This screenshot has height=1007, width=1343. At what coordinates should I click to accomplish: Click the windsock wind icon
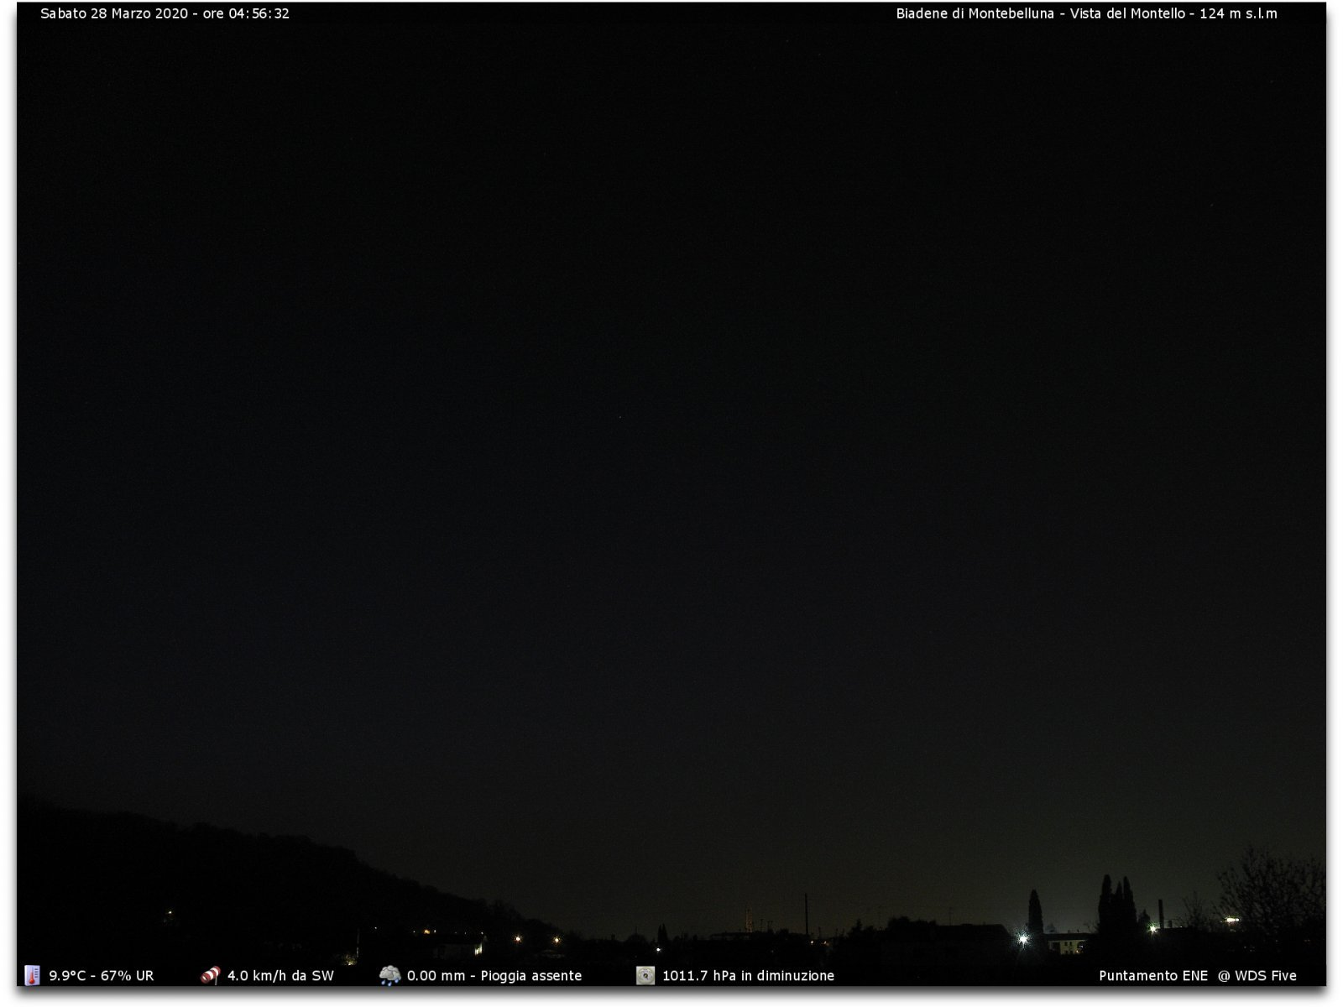point(210,975)
